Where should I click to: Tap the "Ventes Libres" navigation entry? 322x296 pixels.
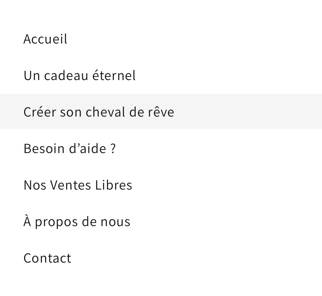[x=78, y=185]
